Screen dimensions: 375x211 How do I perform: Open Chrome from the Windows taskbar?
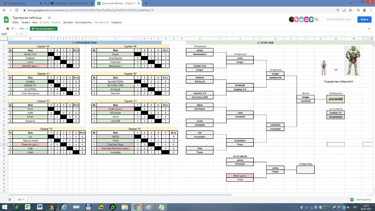(137, 207)
